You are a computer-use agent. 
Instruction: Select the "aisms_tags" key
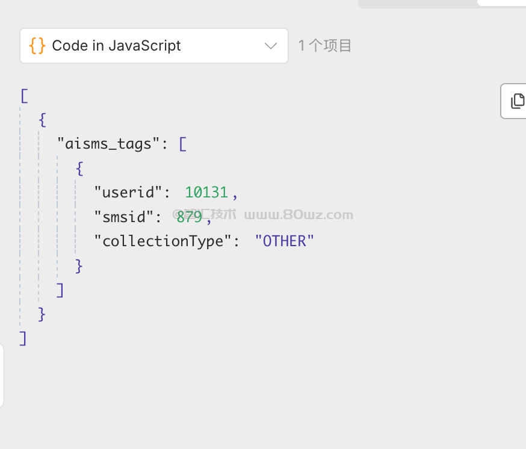point(108,144)
